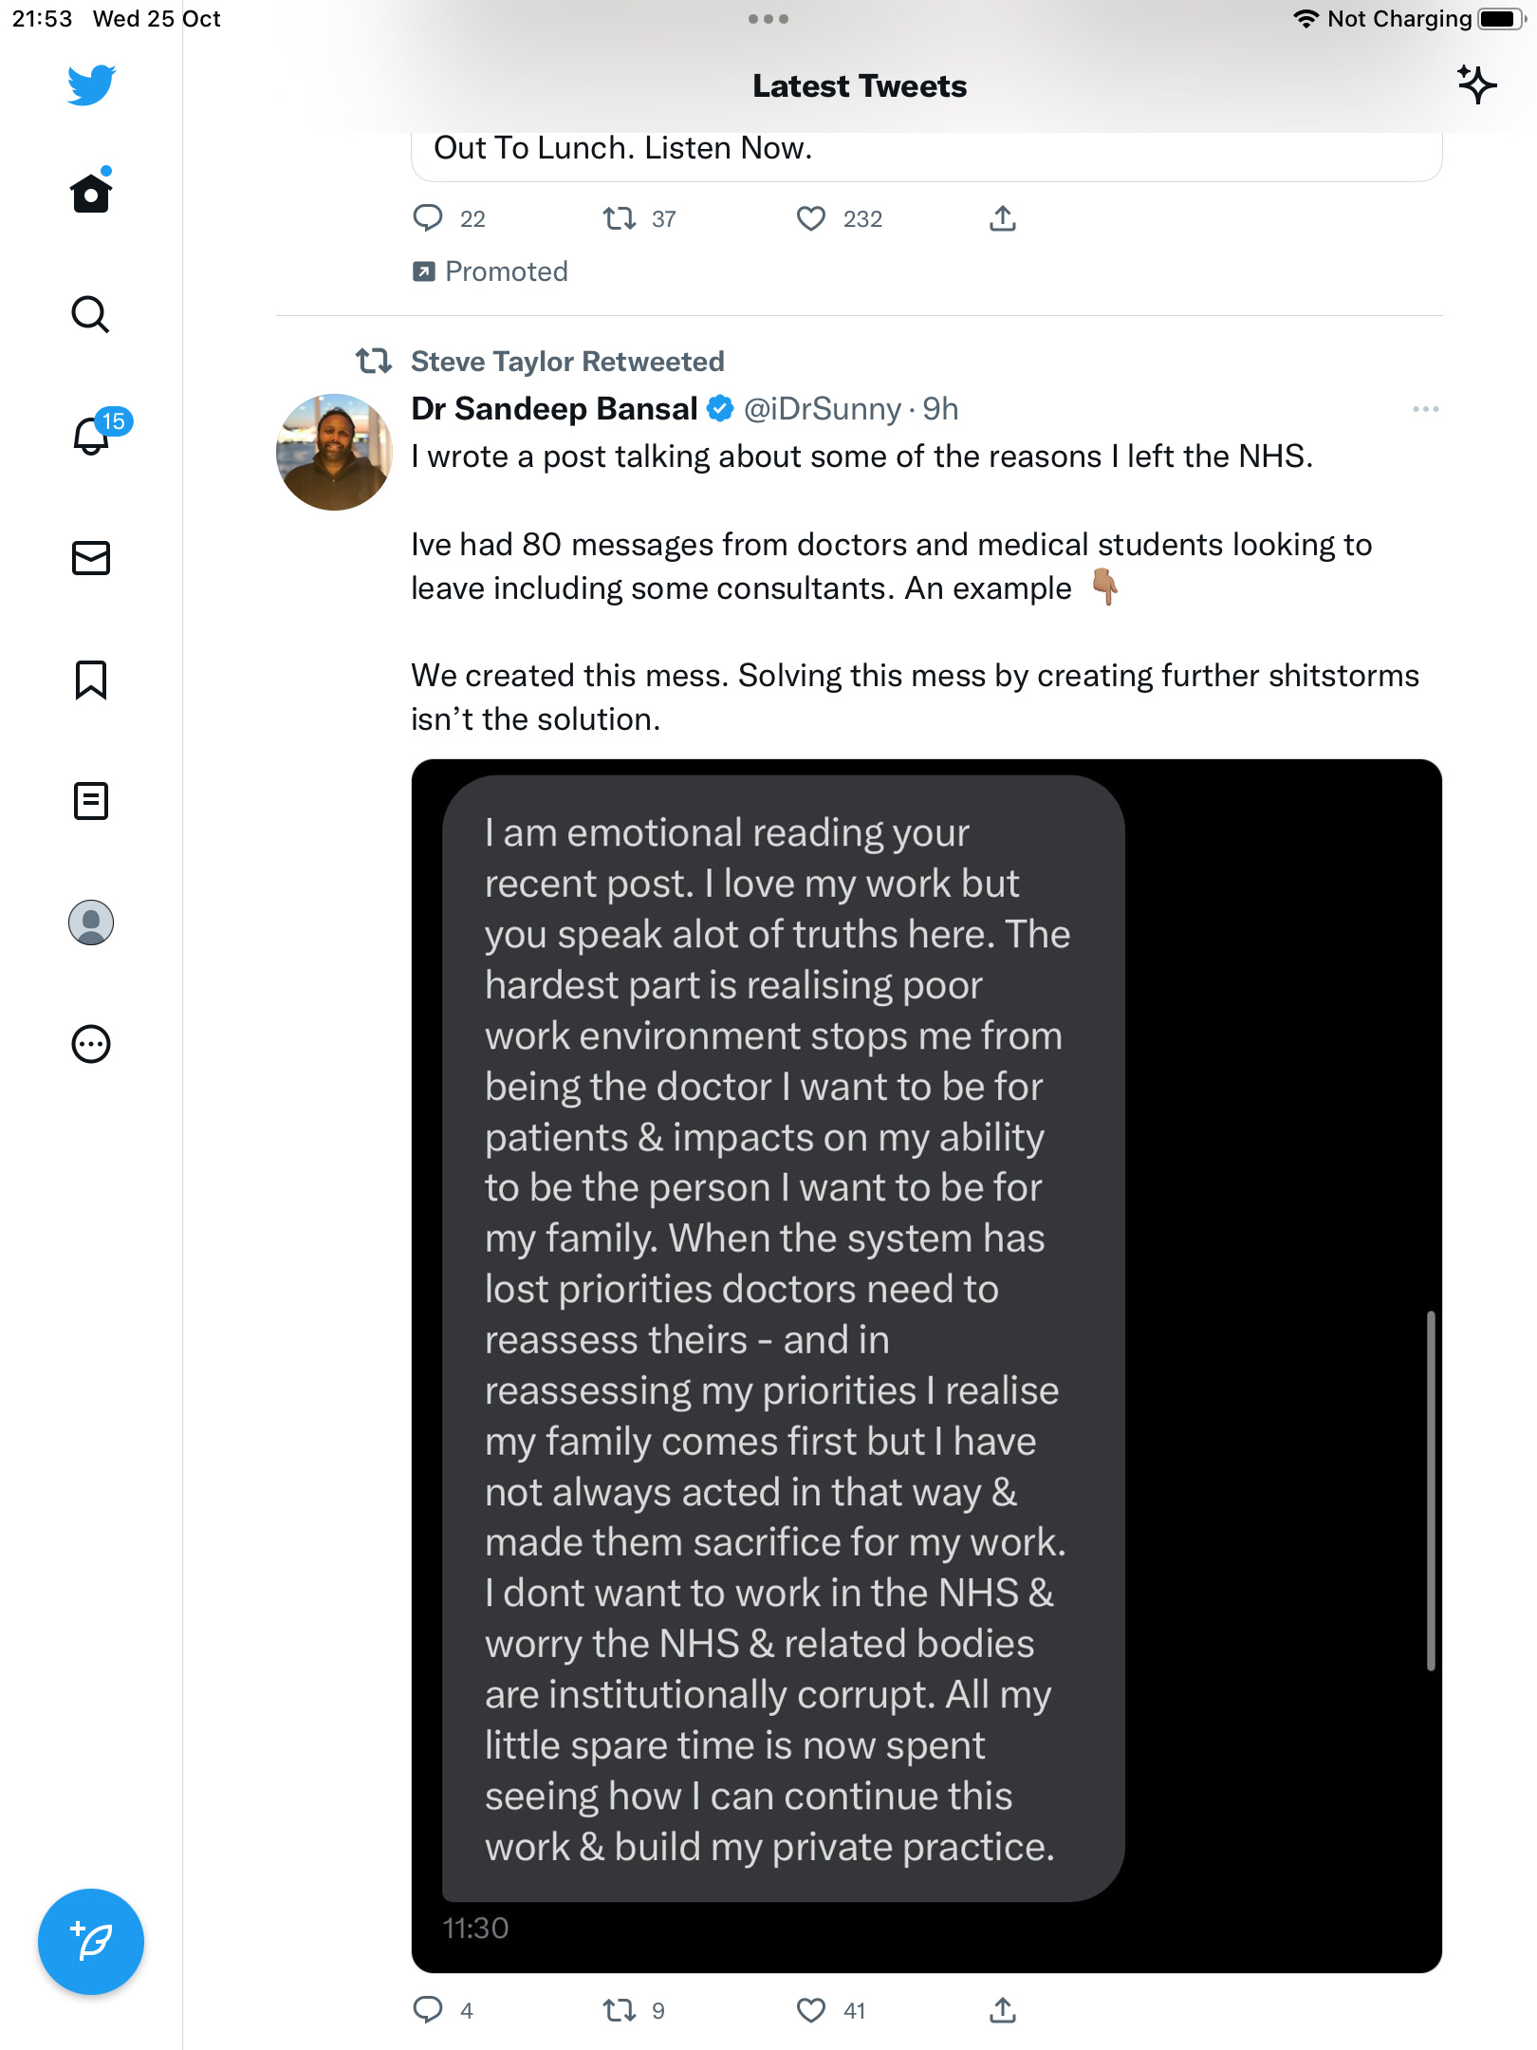
Task: Open Profile avatar icon in sidebar
Action: [x=91, y=922]
